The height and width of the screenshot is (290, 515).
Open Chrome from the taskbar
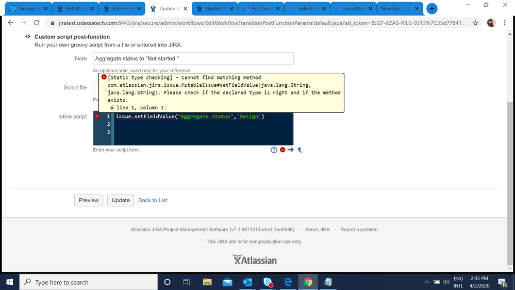[x=308, y=282]
